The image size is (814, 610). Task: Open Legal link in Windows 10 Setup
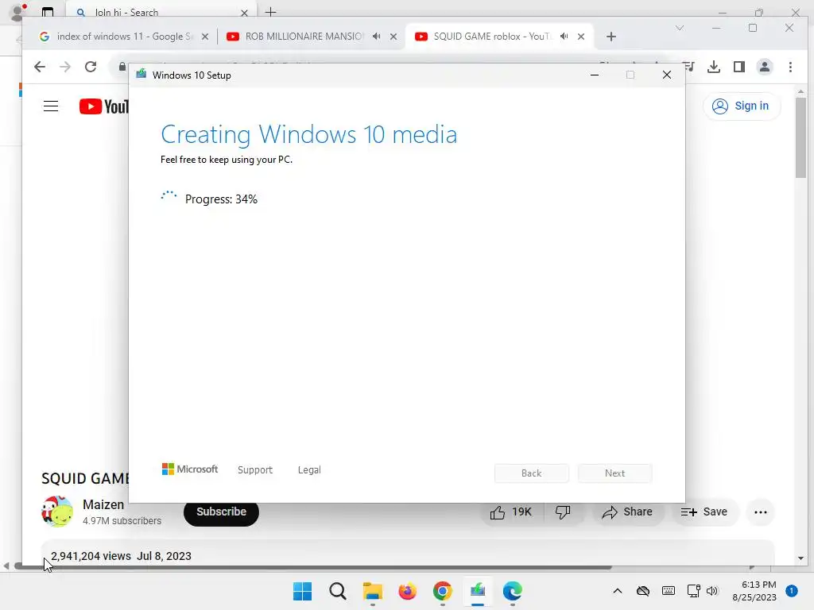point(309,470)
